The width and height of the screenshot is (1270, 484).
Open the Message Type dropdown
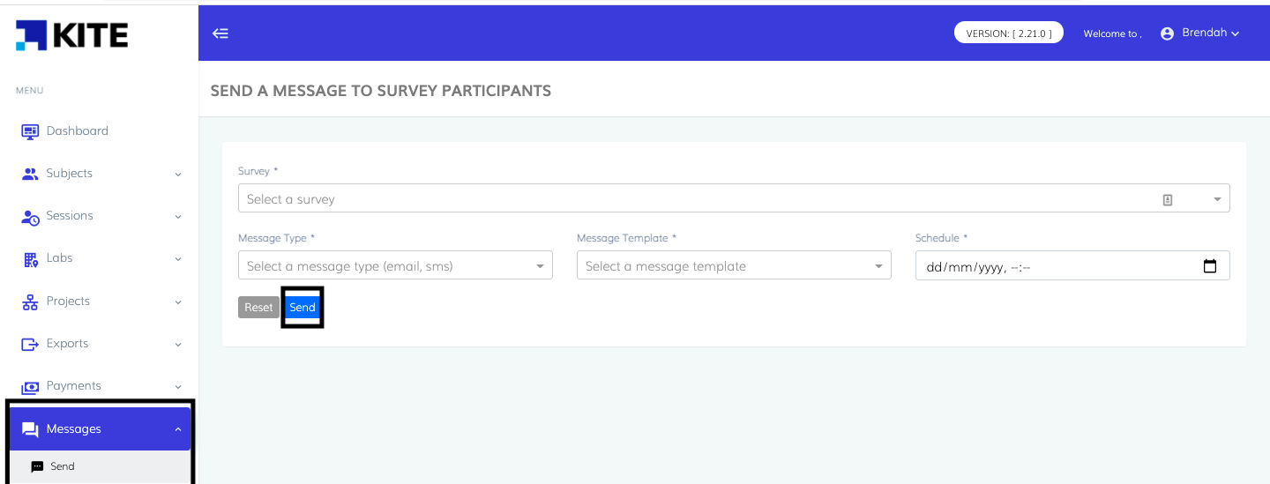coord(395,266)
